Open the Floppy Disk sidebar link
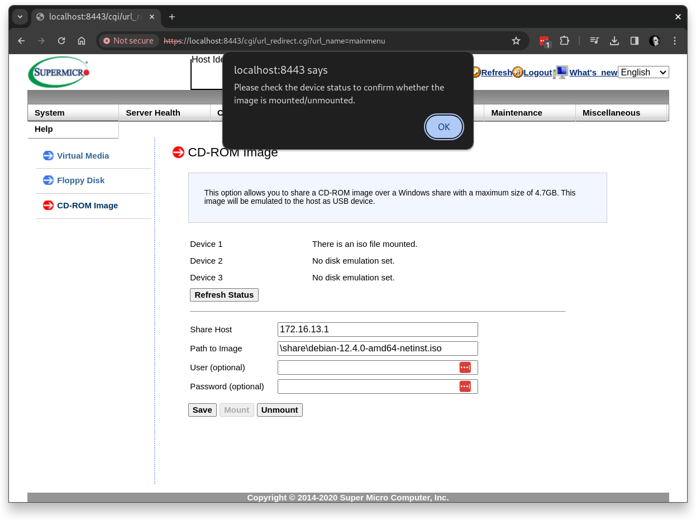Viewport: 696px width, 520px height. coord(80,180)
